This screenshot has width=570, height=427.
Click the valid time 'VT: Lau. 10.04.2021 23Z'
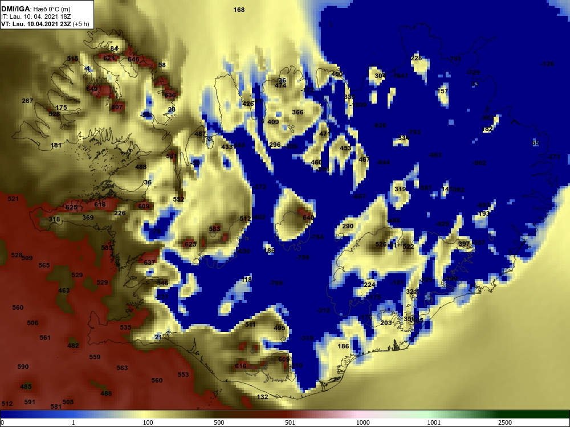click(x=36, y=24)
